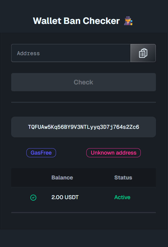Focus the Address input field

71,53
